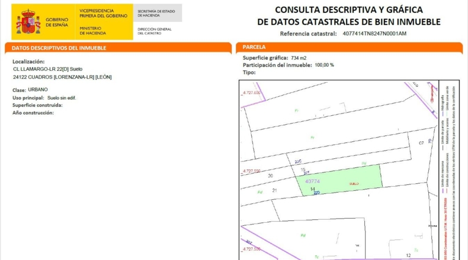Image resolution: width=468 pixels, height=260 pixels.
Task: Select the 'Superficie gráfica:' label
Action: coord(265,58)
